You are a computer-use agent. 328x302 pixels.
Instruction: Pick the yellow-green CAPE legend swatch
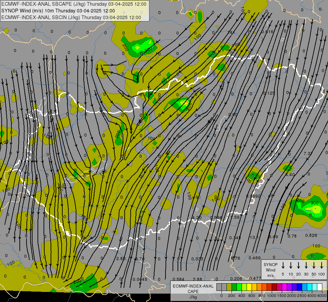tap(244, 287)
